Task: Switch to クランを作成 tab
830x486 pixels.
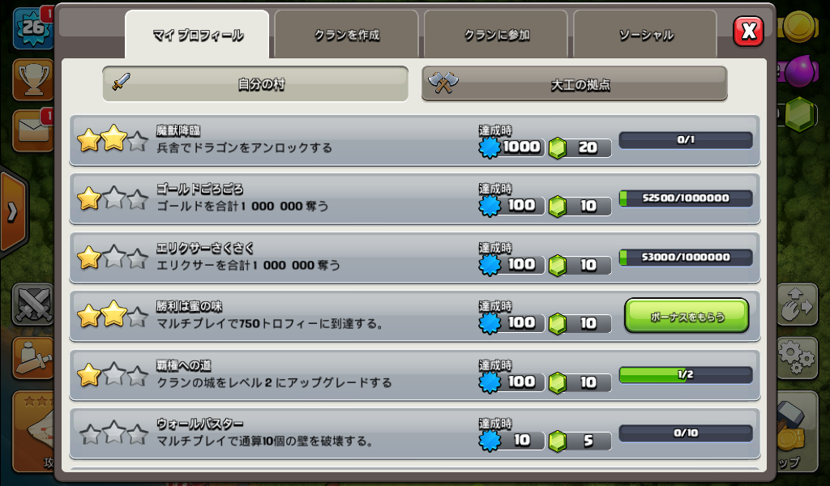Action: pyautogui.click(x=347, y=35)
